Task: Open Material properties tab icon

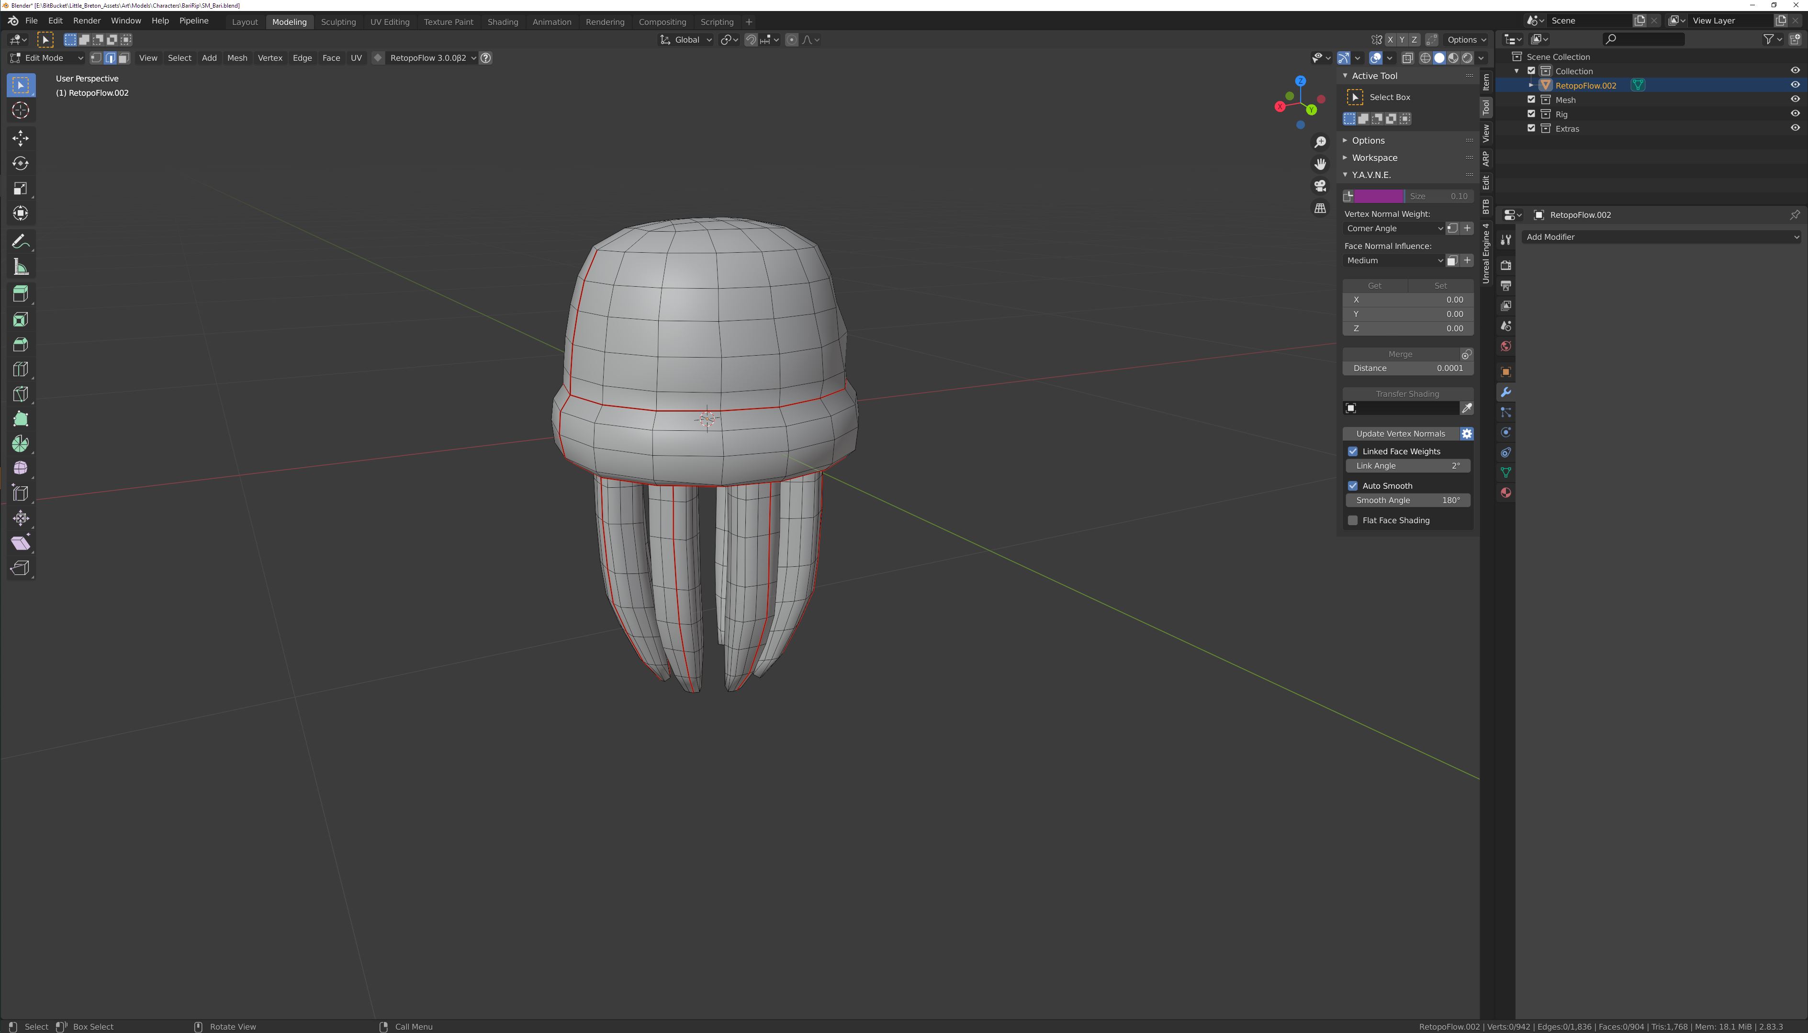Action: point(1506,493)
